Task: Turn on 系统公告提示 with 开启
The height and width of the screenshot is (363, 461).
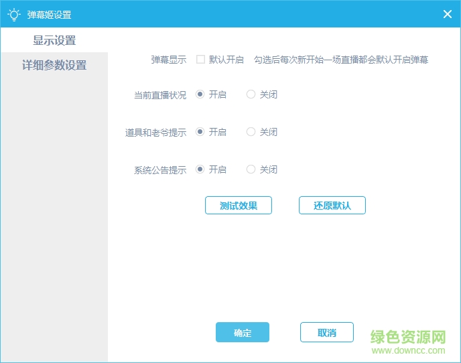Action: 200,169
